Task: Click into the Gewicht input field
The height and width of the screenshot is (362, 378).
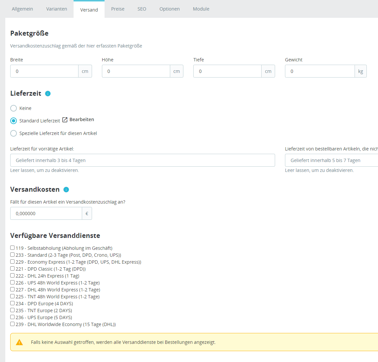Action: click(320, 71)
